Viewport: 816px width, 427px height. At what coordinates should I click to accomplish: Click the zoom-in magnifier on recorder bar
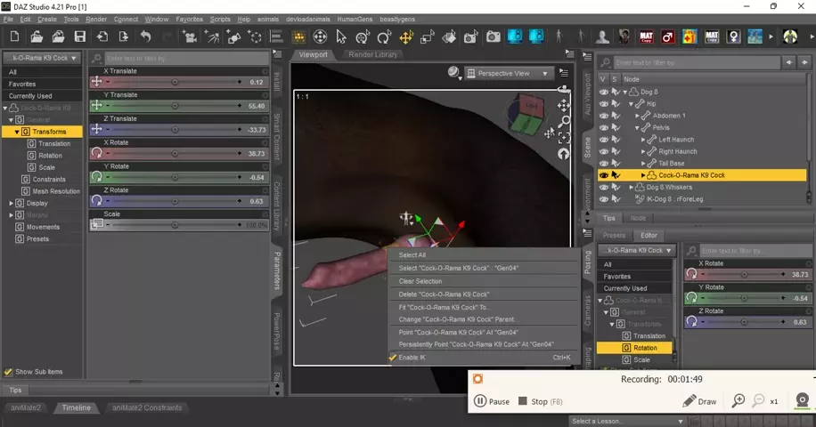tap(738, 401)
